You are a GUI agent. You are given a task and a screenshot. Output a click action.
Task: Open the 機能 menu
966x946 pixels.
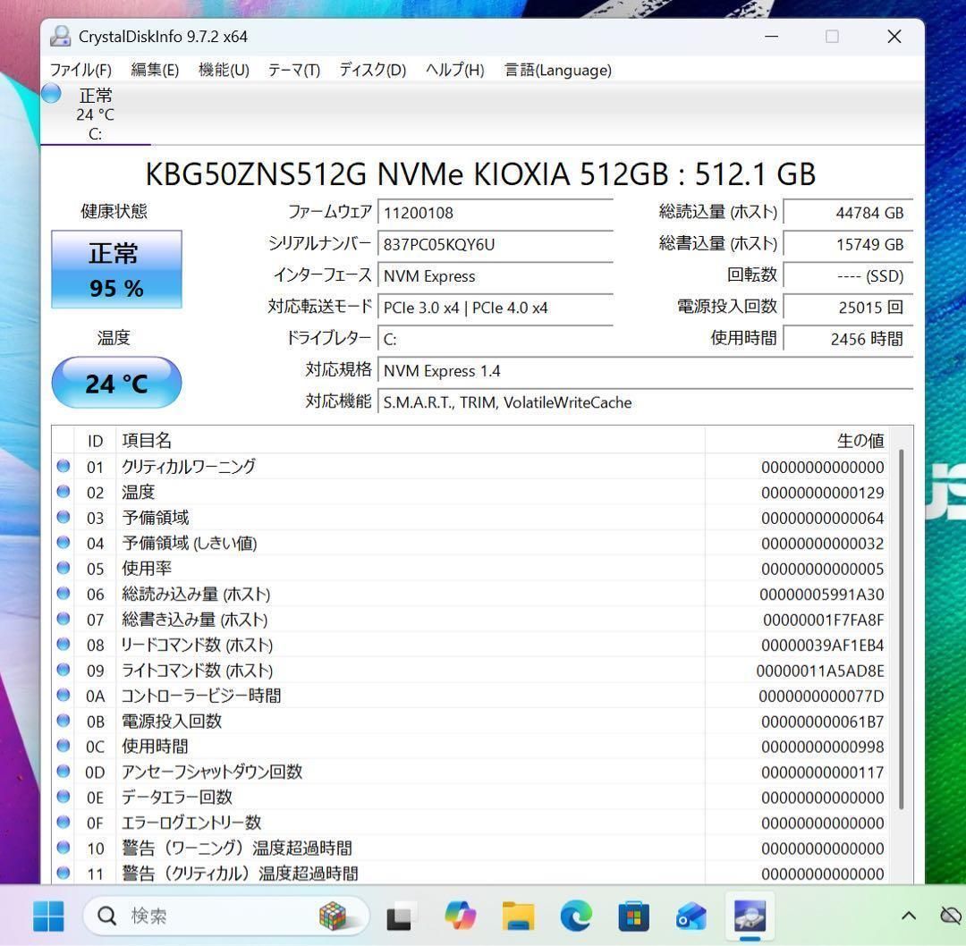[x=223, y=70]
